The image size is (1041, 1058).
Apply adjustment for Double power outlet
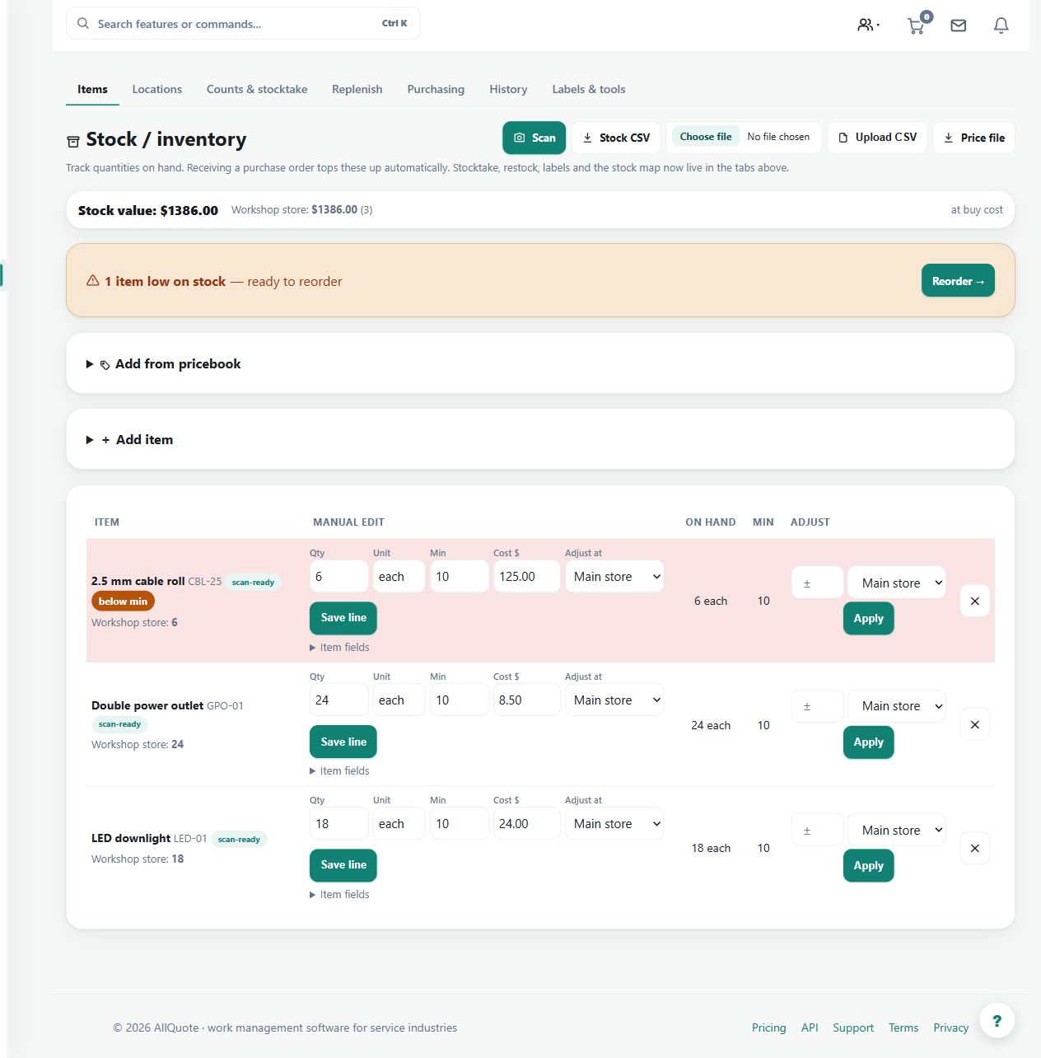868,742
